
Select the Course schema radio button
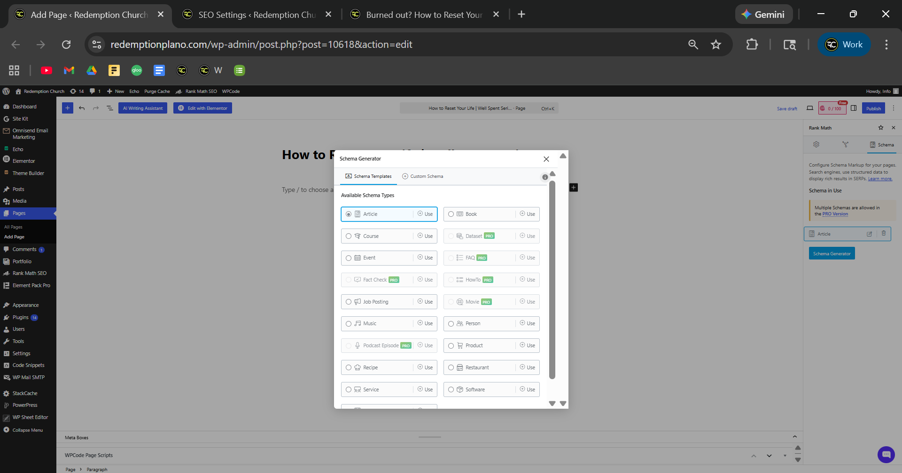(349, 236)
